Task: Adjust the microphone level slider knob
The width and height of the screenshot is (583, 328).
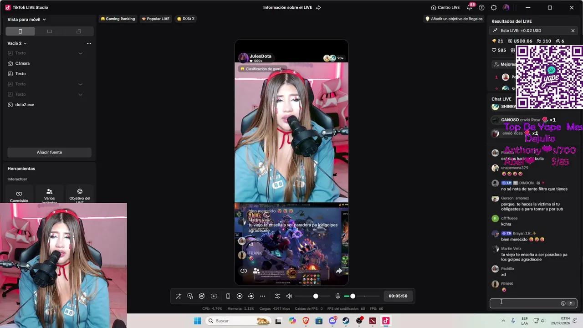Action: click(353, 296)
